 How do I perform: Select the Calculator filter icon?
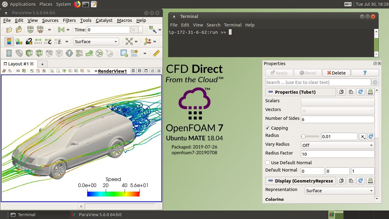(9, 53)
